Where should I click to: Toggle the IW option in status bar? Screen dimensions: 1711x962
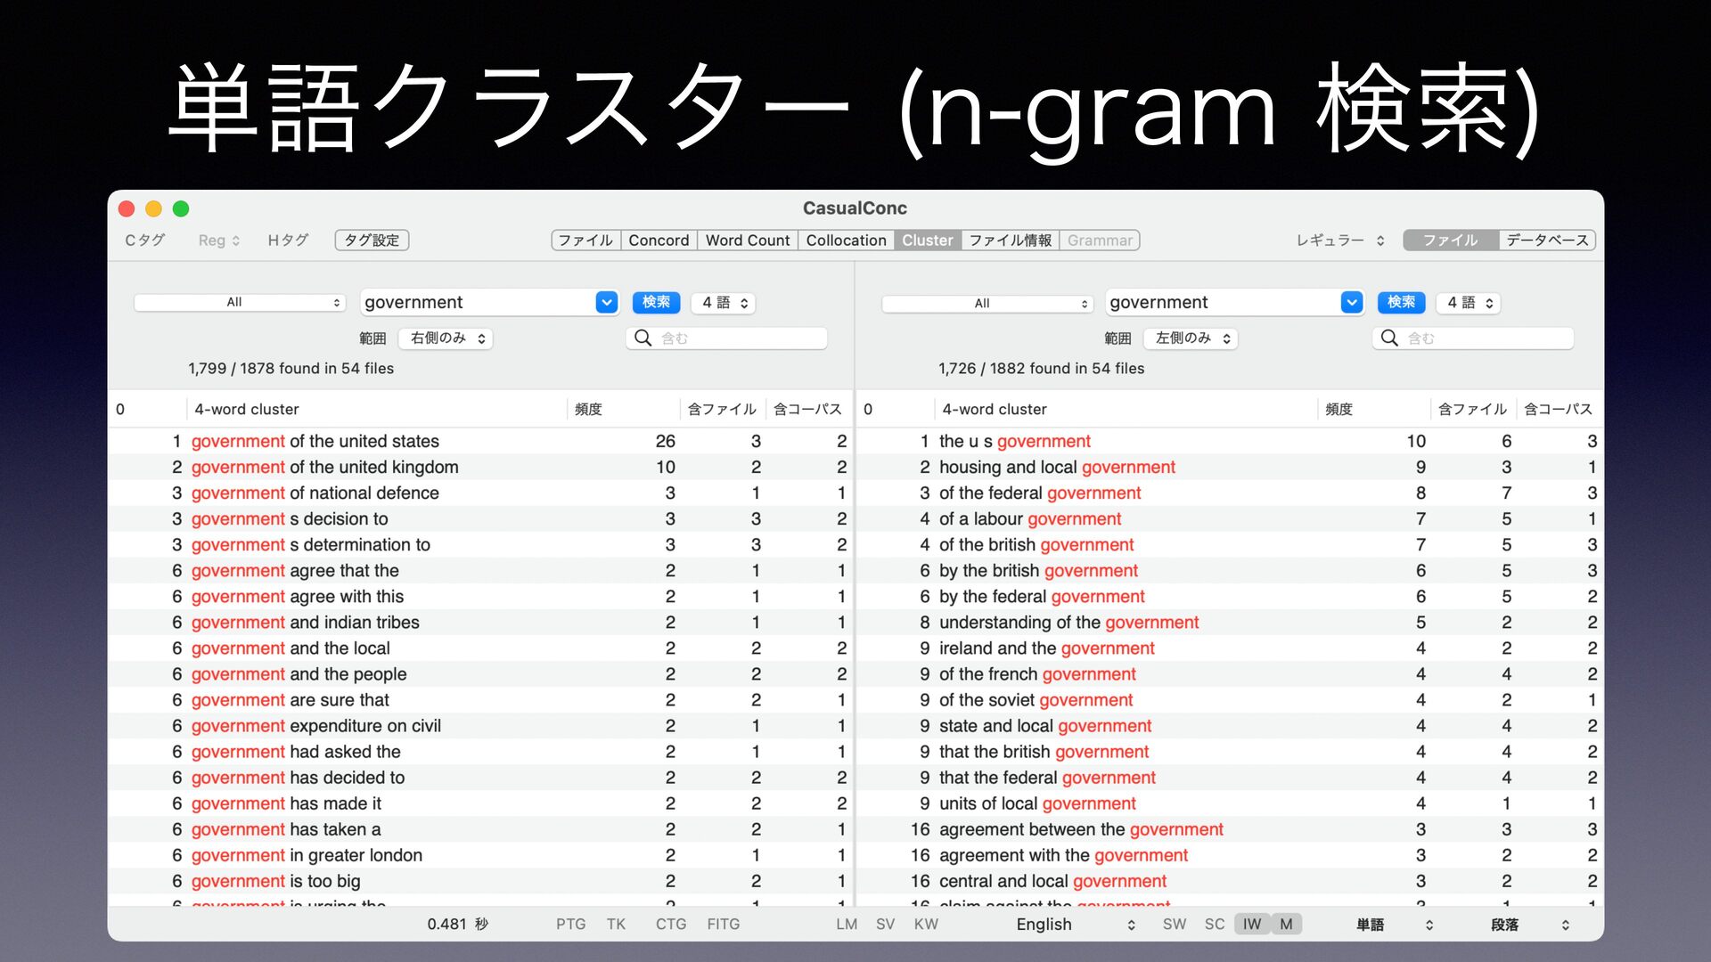(1252, 925)
